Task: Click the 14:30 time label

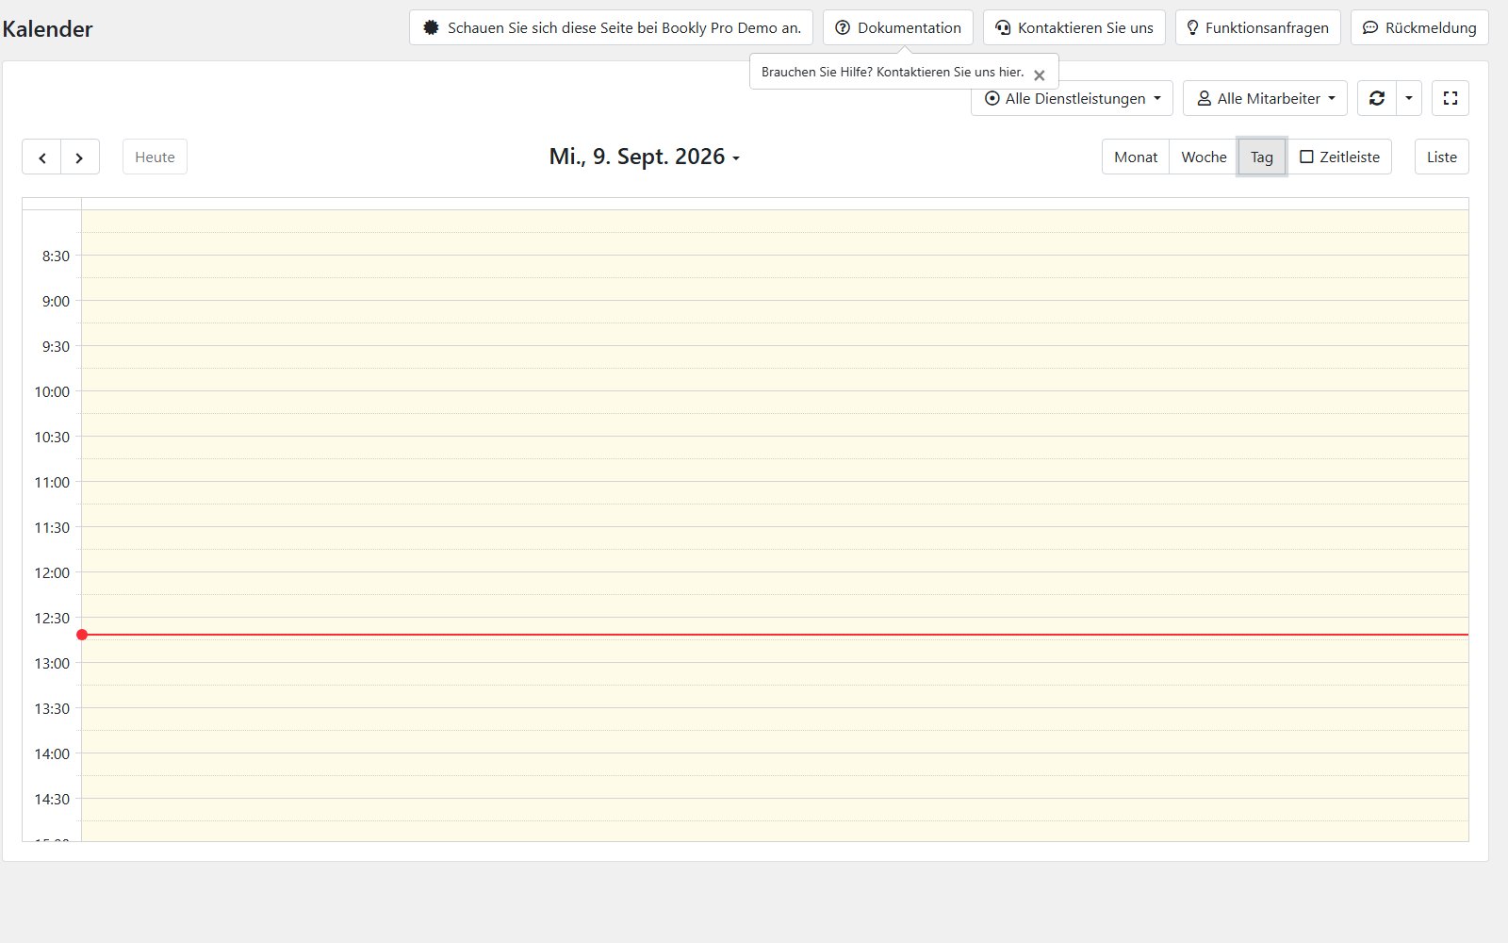Action: pyautogui.click(x=52, y=800)
